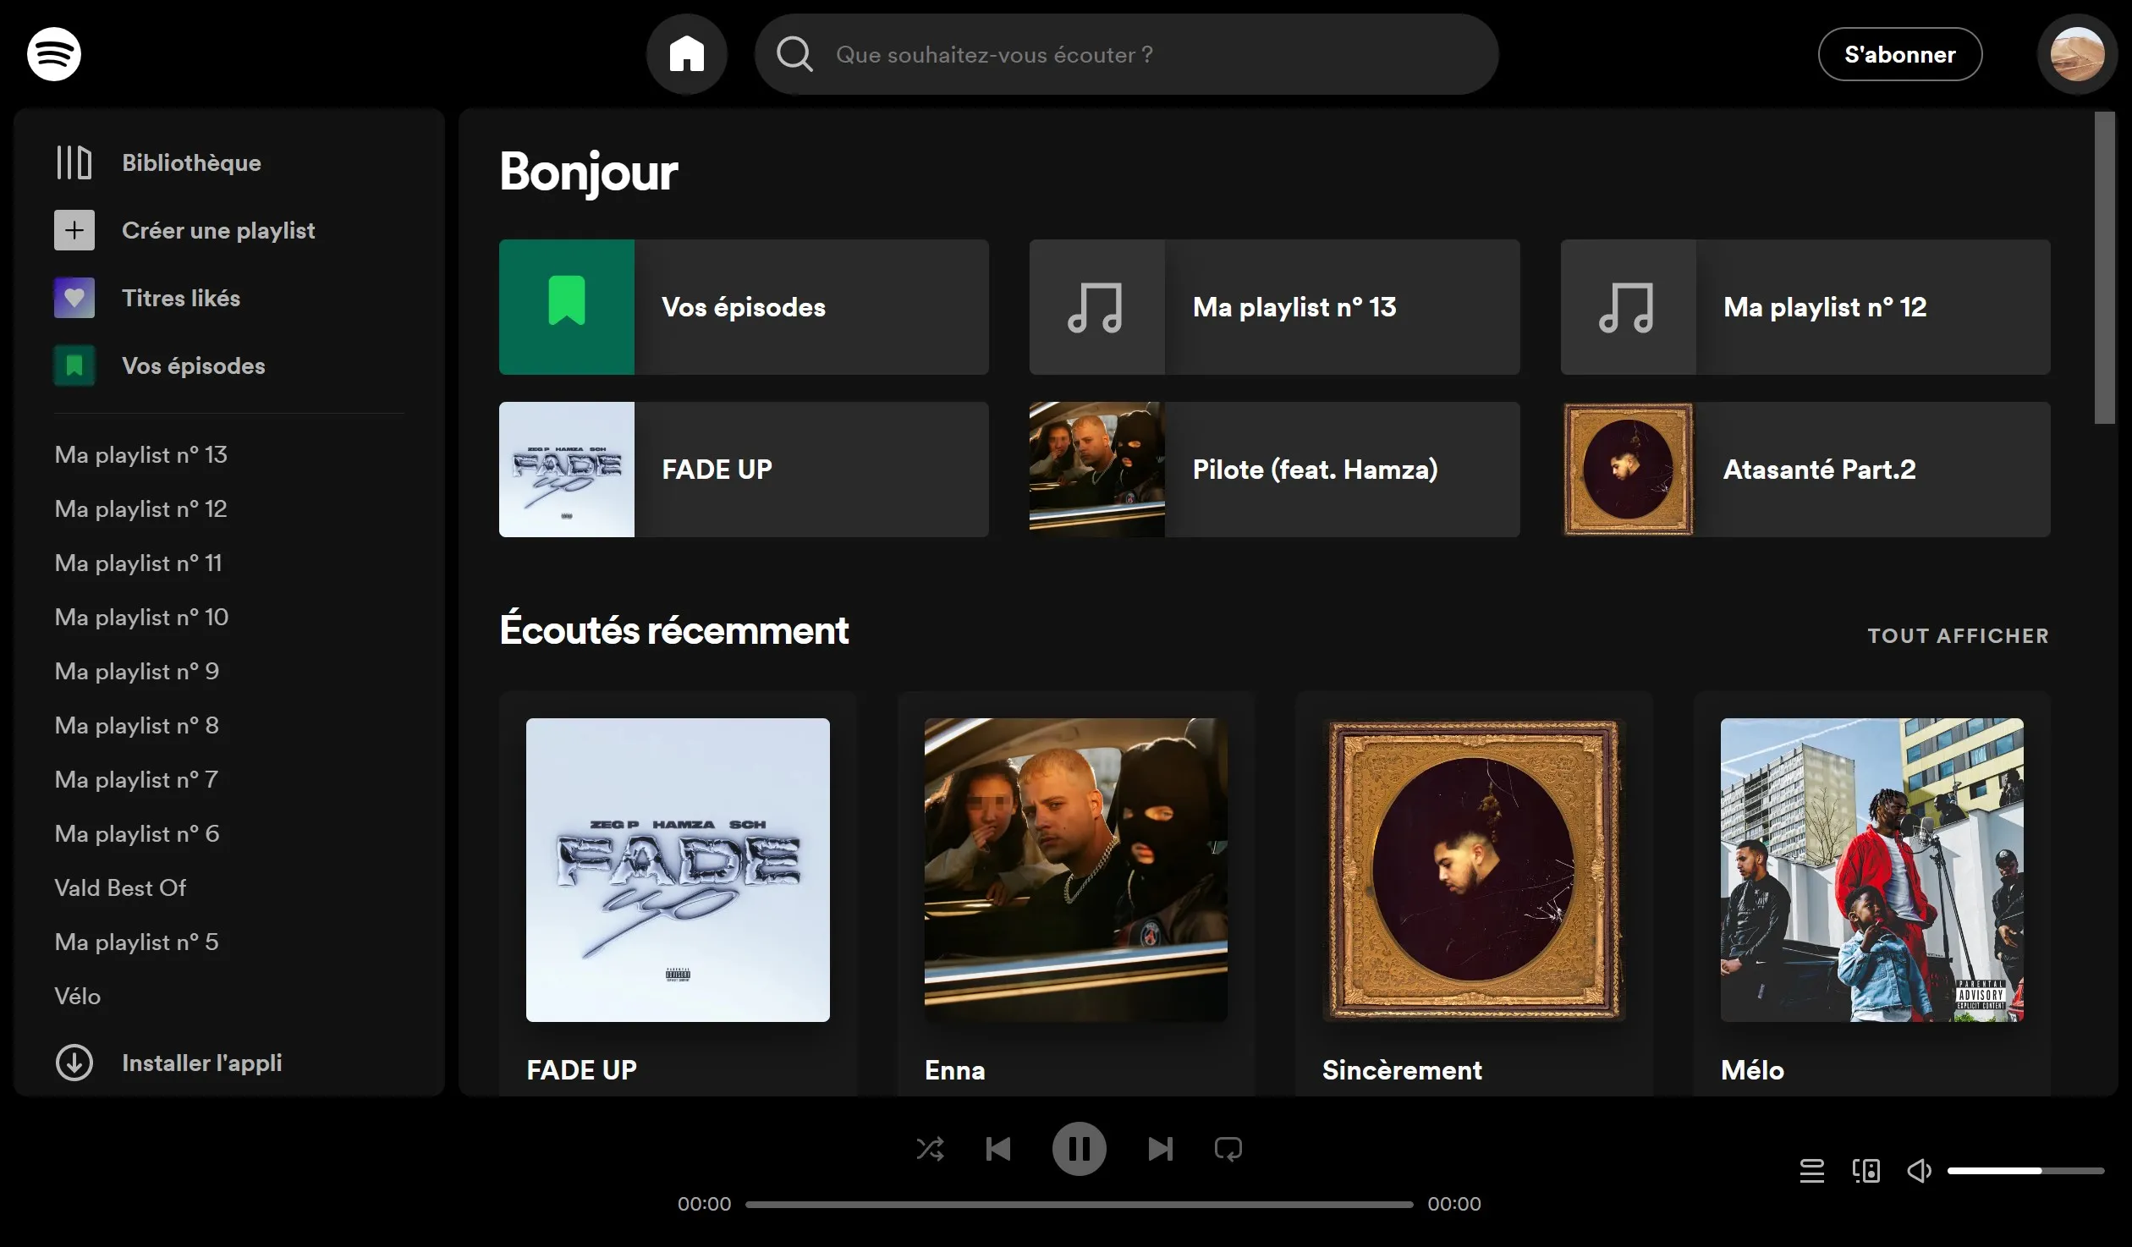Click the music note icon of Ma playlist n° 13 card
Image resolution: width=2132 pixels, height=1247 pixels.
click(x=1097, y=307)
